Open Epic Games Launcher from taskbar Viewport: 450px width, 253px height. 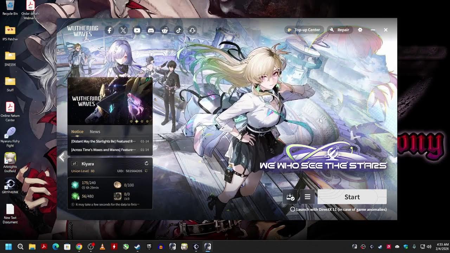click(x=149, y=247)
